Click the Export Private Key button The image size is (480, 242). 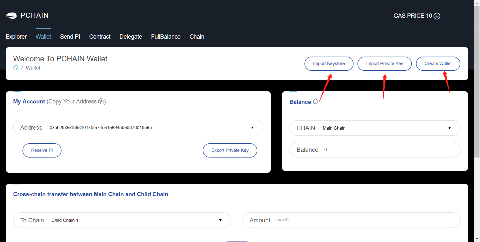pyautogui.click(x=230, y=150)
